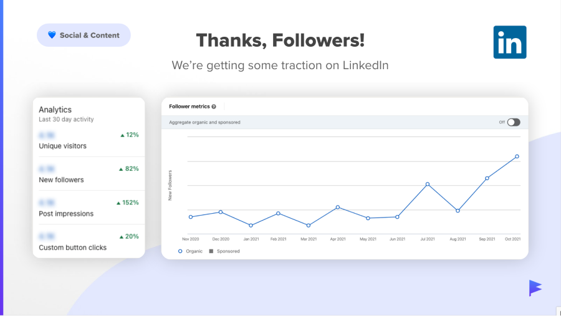Viewport: 561px width, 316px height.
Task: Click the LinkedIn logo icon
Action: pos(510,42)
